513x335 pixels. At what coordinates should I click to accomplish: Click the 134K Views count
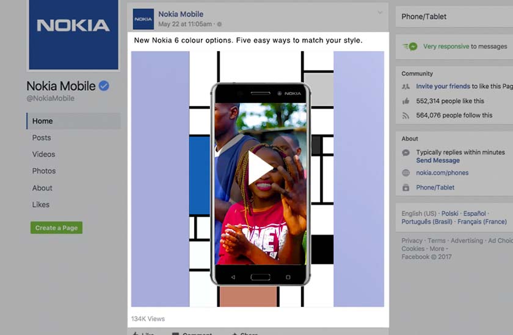coord(148,319)
